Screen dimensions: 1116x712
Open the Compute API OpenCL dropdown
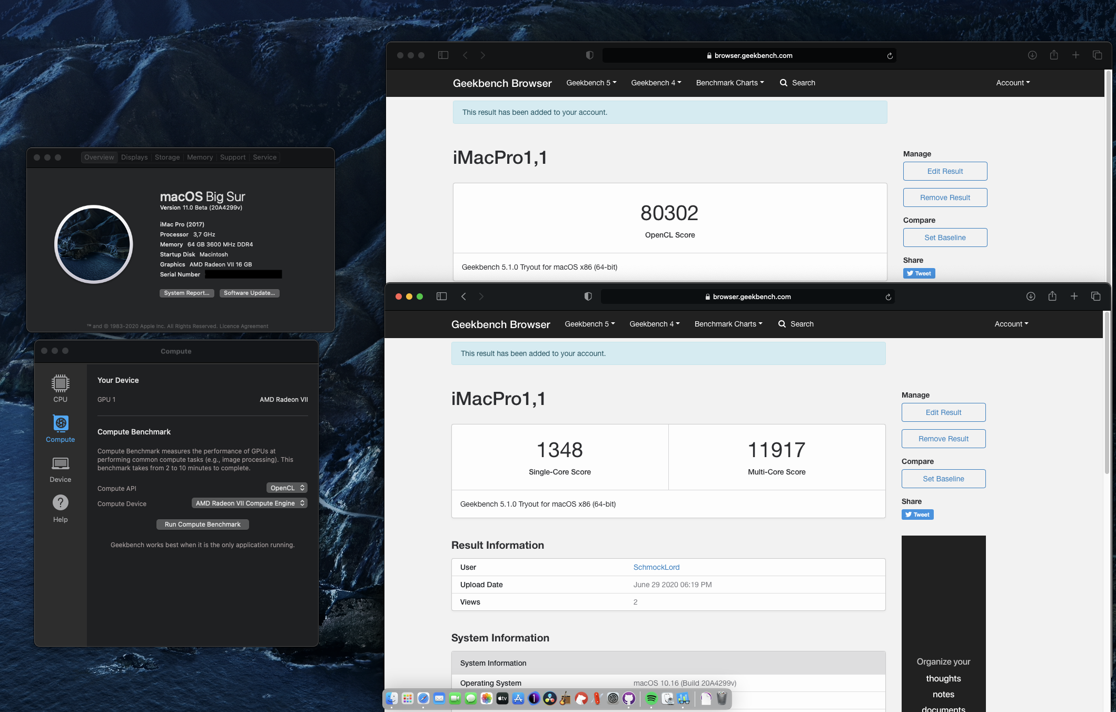pyautogui.click(x=287, y=488)
